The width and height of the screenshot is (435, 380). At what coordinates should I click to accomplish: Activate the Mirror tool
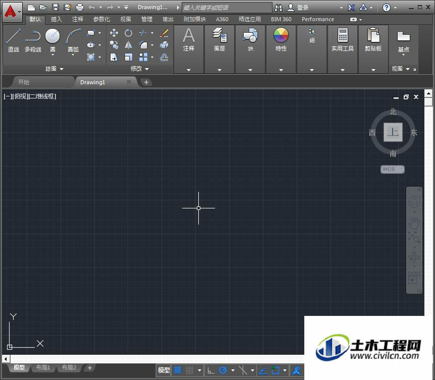click(128, 45)
